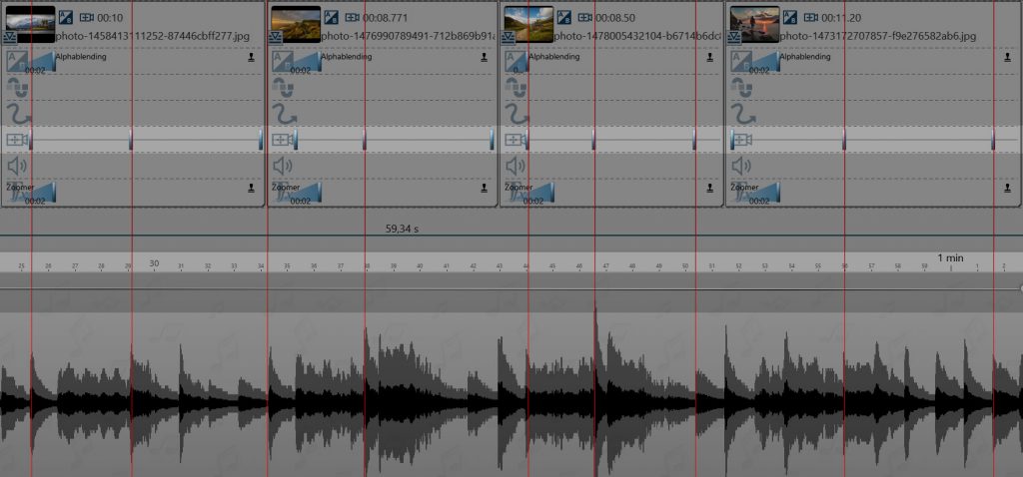The width and height of the screenshot is (1023, 477).
Task: Click the camera pan icon in the 00:10 clip
Action: click(x=16, y=140)
